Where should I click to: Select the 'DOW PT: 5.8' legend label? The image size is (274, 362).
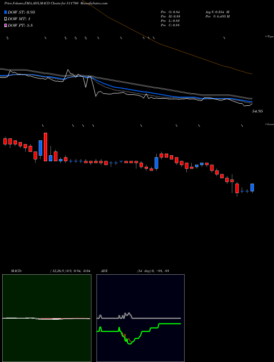pos(20,25)
